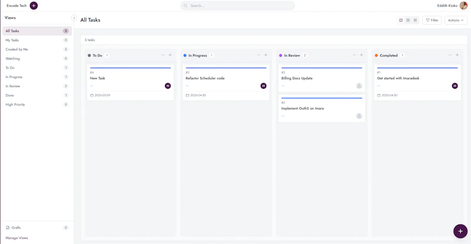Click the In Review purple status dot
The width and height of the screenshot is (471, 244).
(x=281, y=55)
